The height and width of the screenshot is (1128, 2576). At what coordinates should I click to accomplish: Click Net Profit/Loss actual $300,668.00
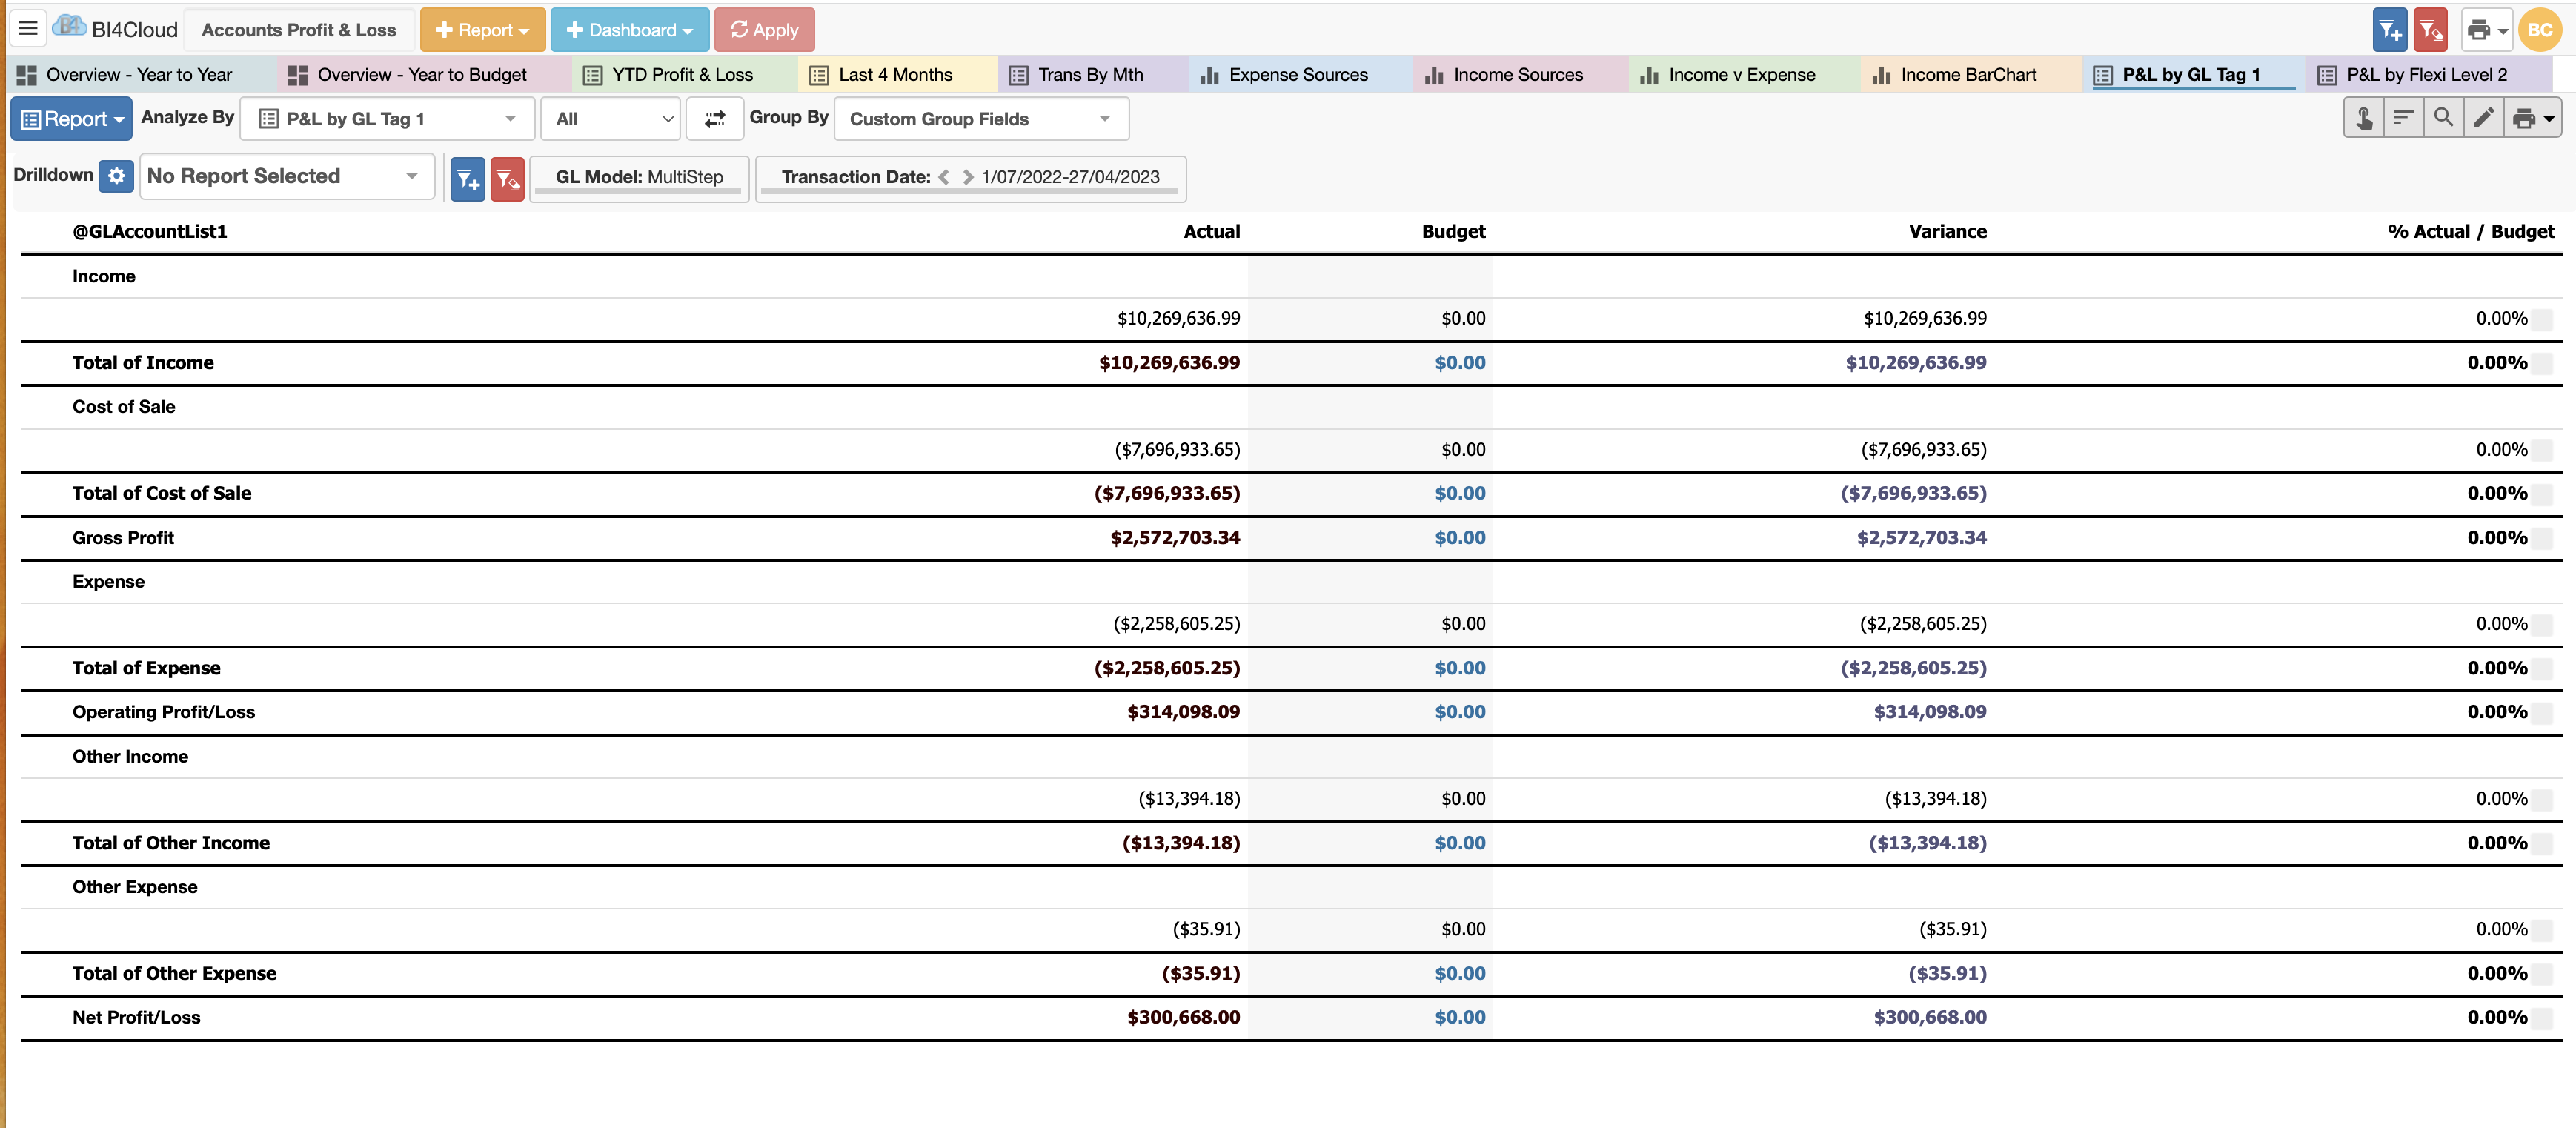click(1183, 1017)
